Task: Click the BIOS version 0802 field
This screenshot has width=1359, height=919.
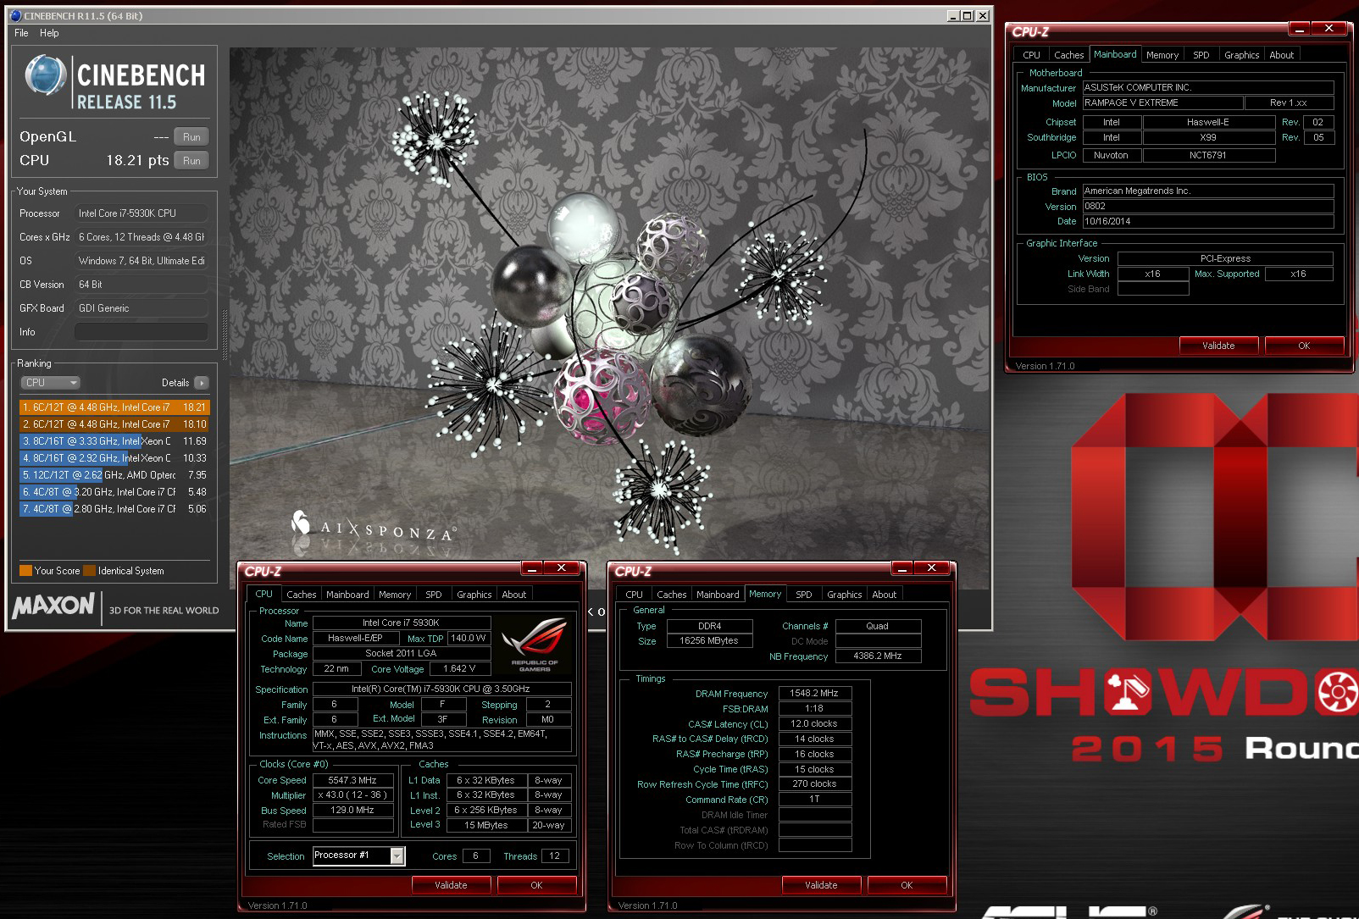Action: click(x=1208, y=206)
